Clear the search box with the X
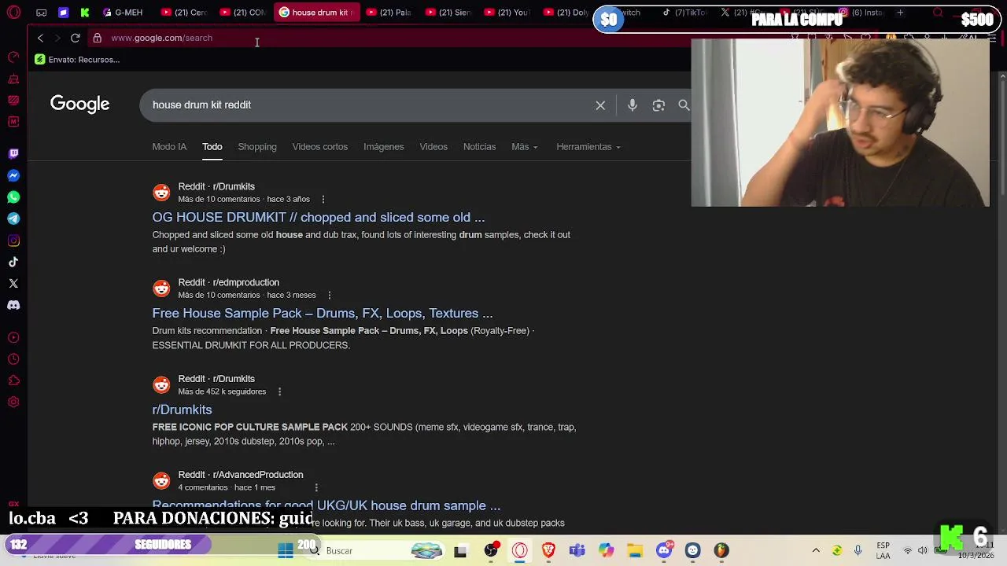The image size is (1007, 566). 600,105
